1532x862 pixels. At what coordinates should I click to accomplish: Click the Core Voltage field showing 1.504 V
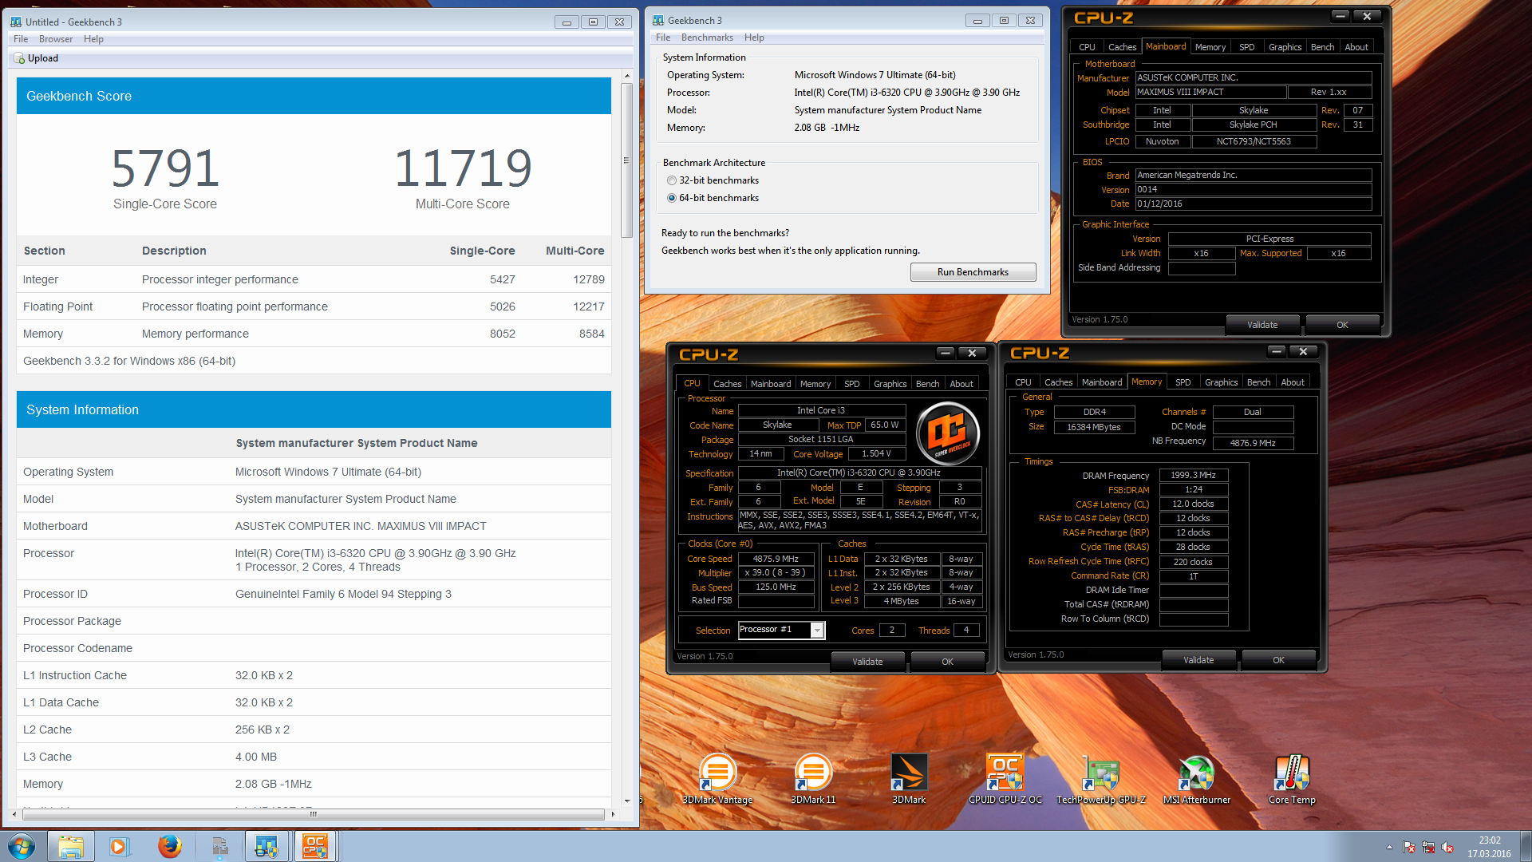(876, 454)
